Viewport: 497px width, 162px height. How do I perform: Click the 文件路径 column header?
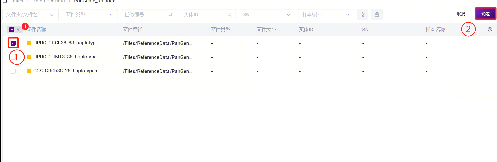133,30
